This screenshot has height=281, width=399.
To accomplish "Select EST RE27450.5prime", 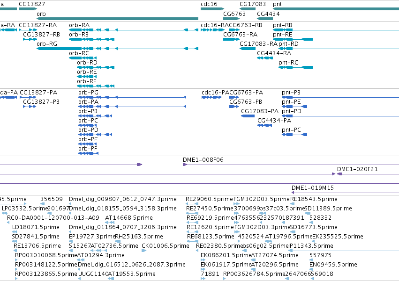I will 210,209.
